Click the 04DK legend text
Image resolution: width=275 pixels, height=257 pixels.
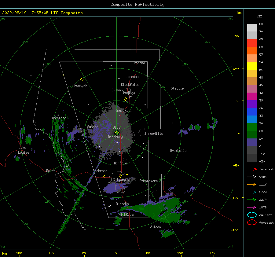click(263, 177)
